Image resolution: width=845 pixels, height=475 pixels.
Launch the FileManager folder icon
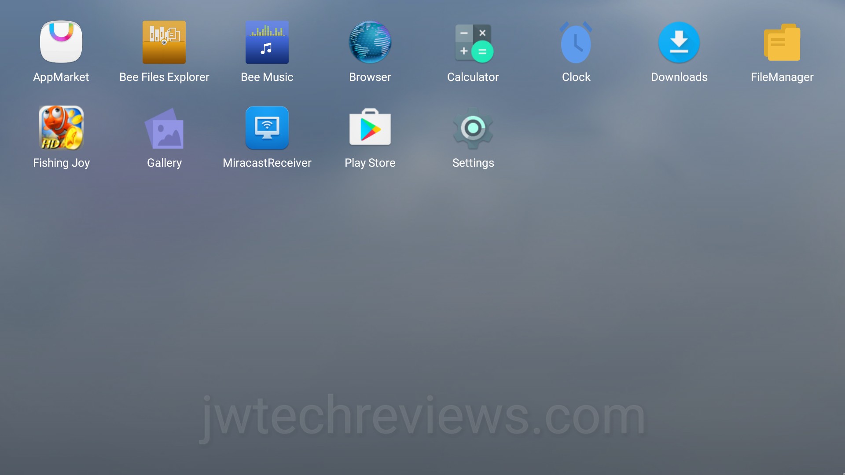782,42
